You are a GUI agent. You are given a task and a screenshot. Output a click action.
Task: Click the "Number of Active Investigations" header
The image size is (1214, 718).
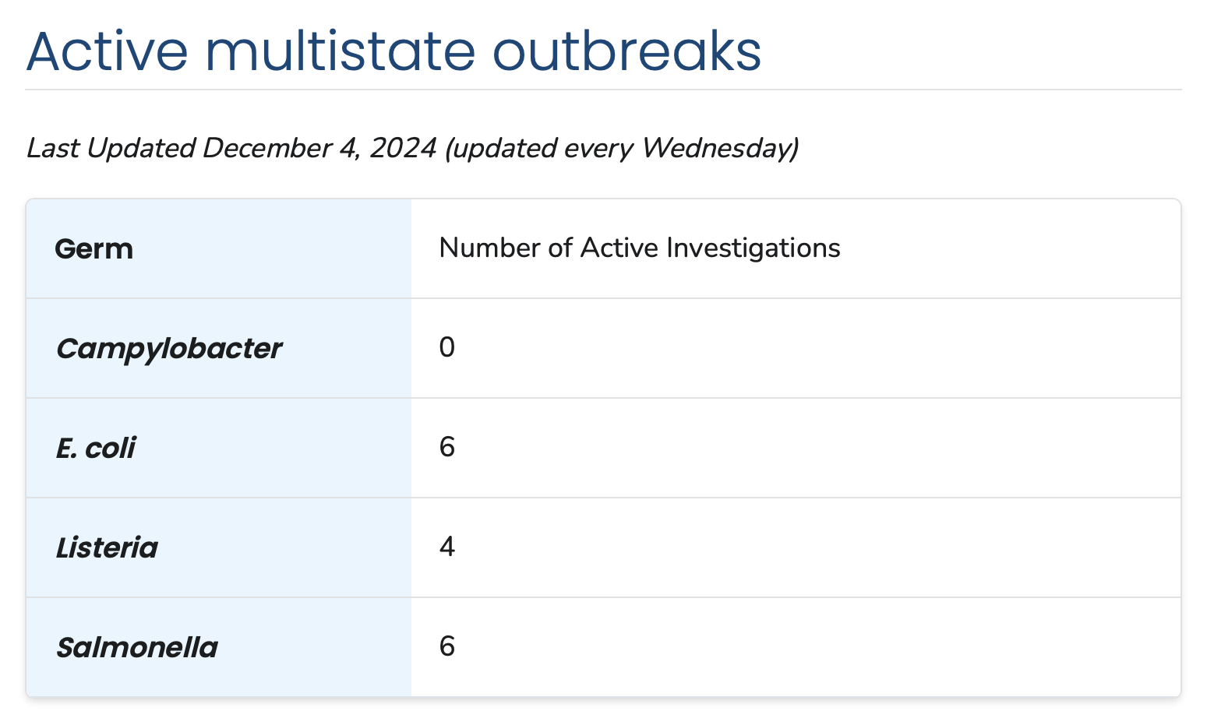click(x=640, y=248)
